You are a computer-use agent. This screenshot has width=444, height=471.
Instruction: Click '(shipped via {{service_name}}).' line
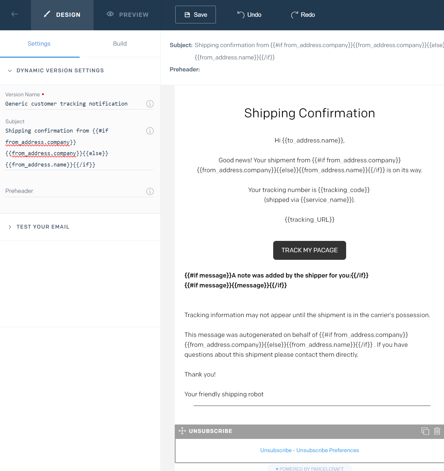coord(310,200)
